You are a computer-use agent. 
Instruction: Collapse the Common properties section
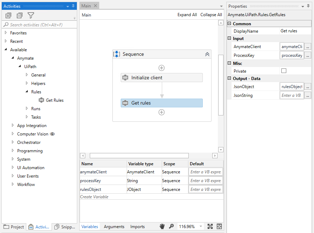(x=229, y=24)
